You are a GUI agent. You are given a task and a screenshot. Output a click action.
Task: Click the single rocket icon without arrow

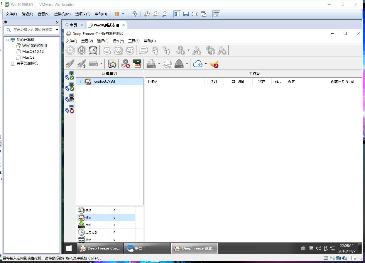(x=70, y=64)
